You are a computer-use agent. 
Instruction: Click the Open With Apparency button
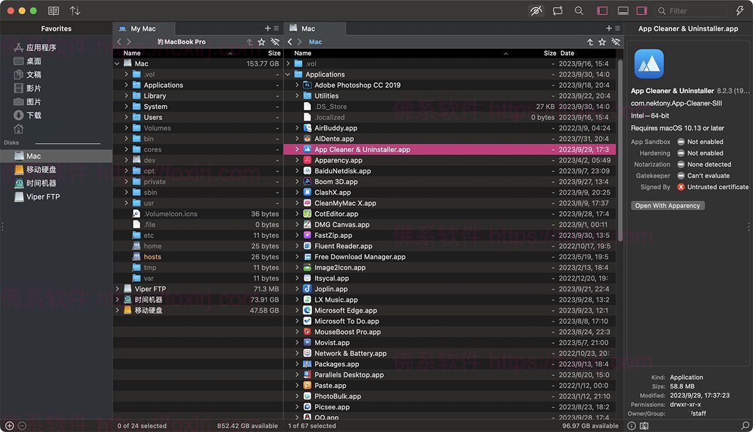coord(667,206)
